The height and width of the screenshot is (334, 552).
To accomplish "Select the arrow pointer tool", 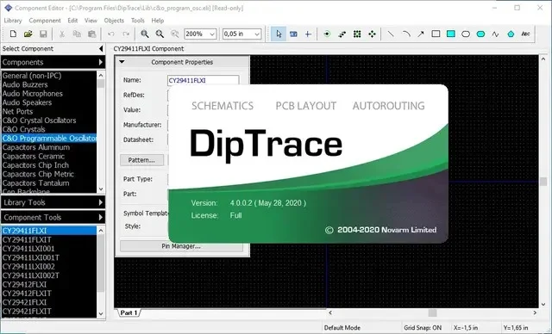I will [279, 34].
